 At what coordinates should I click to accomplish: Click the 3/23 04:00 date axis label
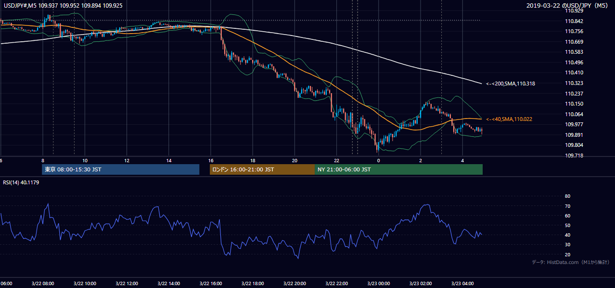point(462,283)
